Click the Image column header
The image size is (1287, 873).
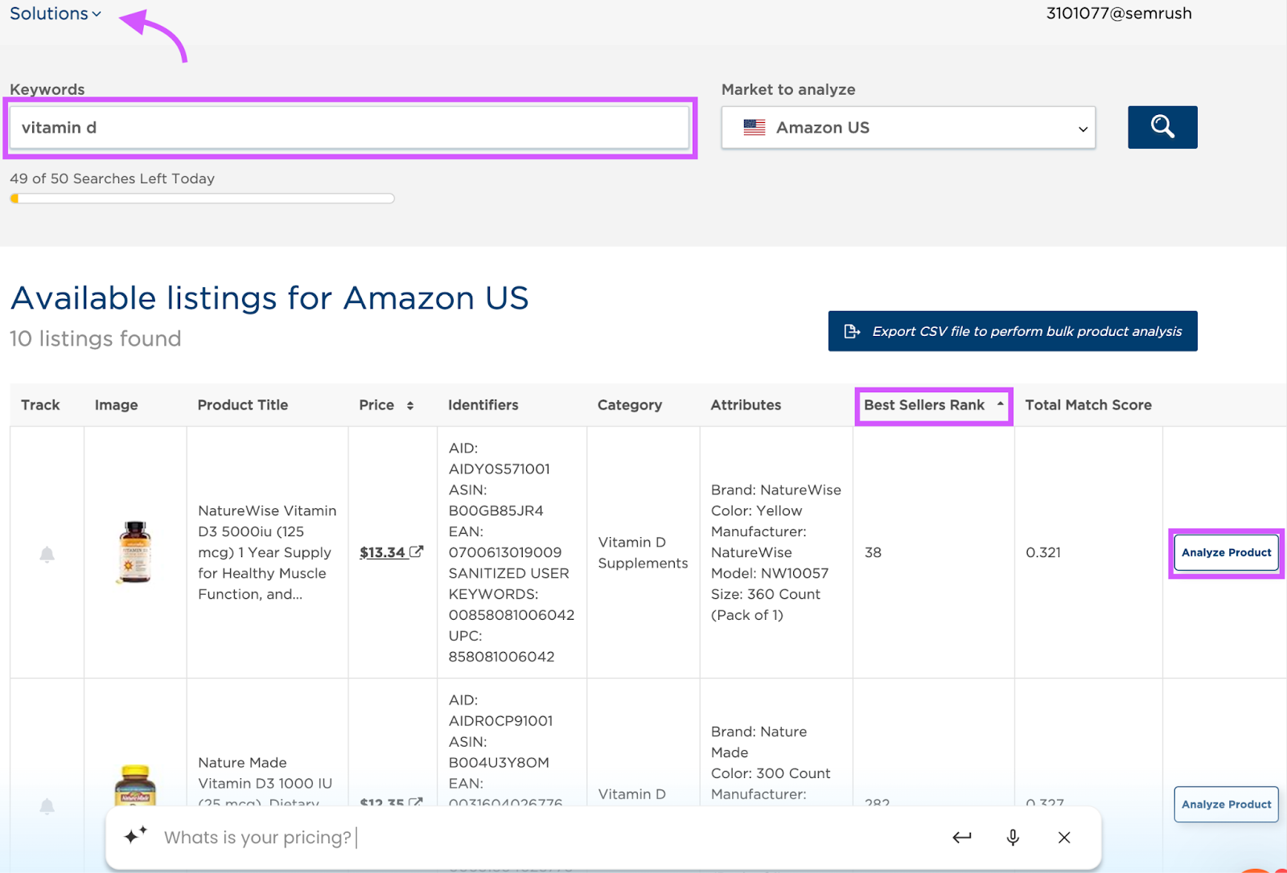click(117, 405)
